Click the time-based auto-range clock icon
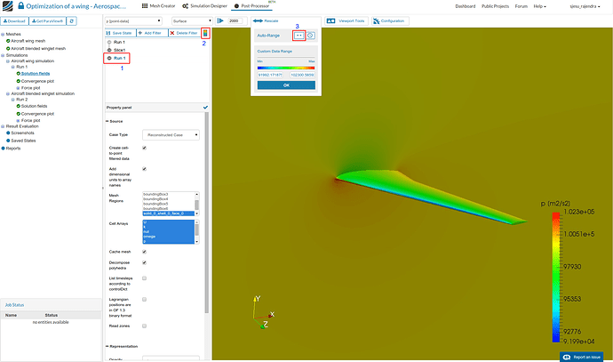The width and height of the screenshot is (613, 362). [310, 36]
